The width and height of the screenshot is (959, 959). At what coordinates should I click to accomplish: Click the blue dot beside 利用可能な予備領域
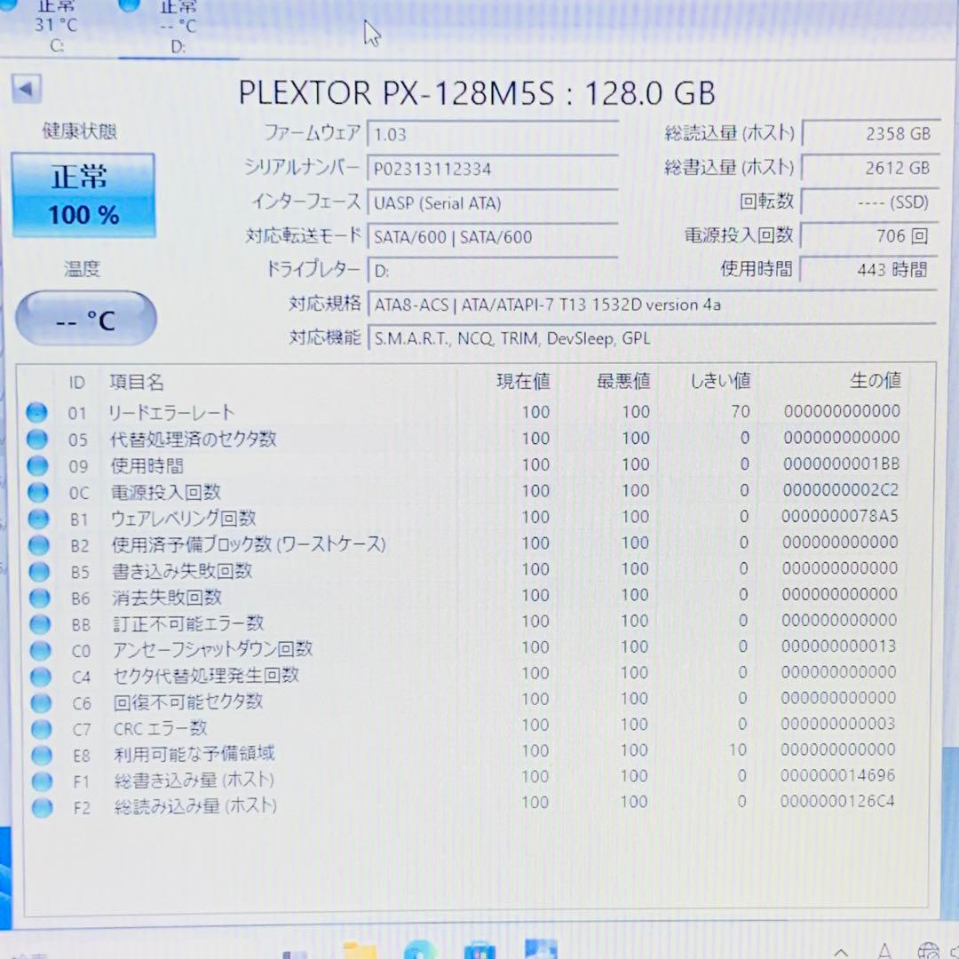37,753
